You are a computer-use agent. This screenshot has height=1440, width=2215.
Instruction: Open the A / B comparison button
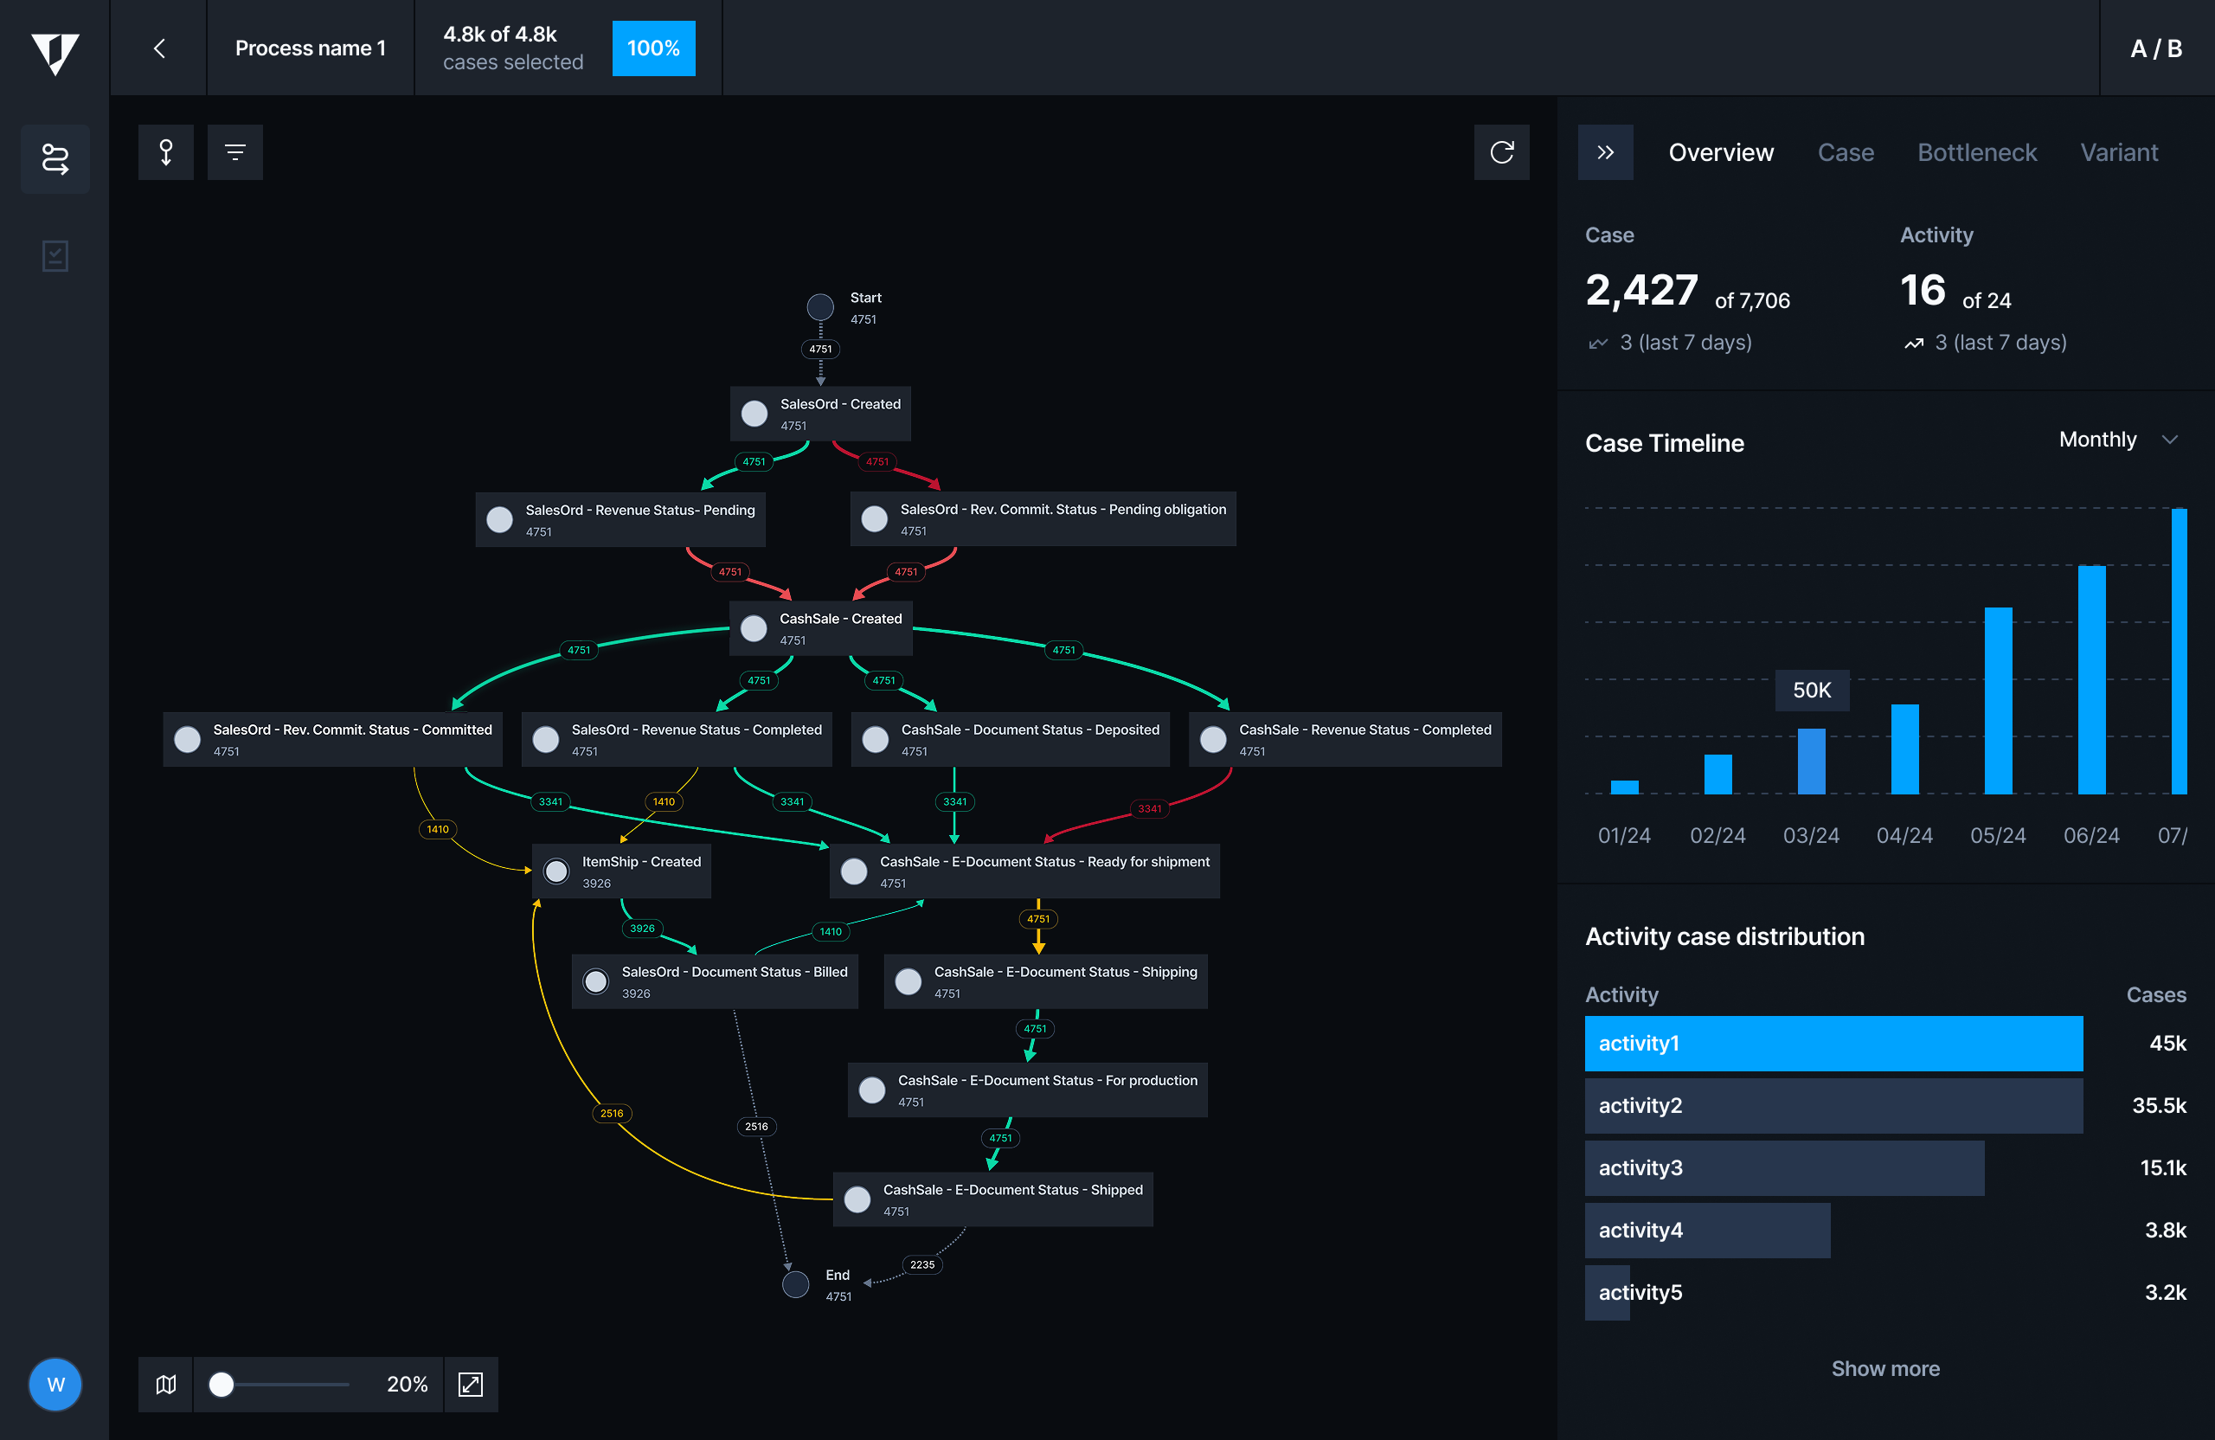[x=2155, y=48]
